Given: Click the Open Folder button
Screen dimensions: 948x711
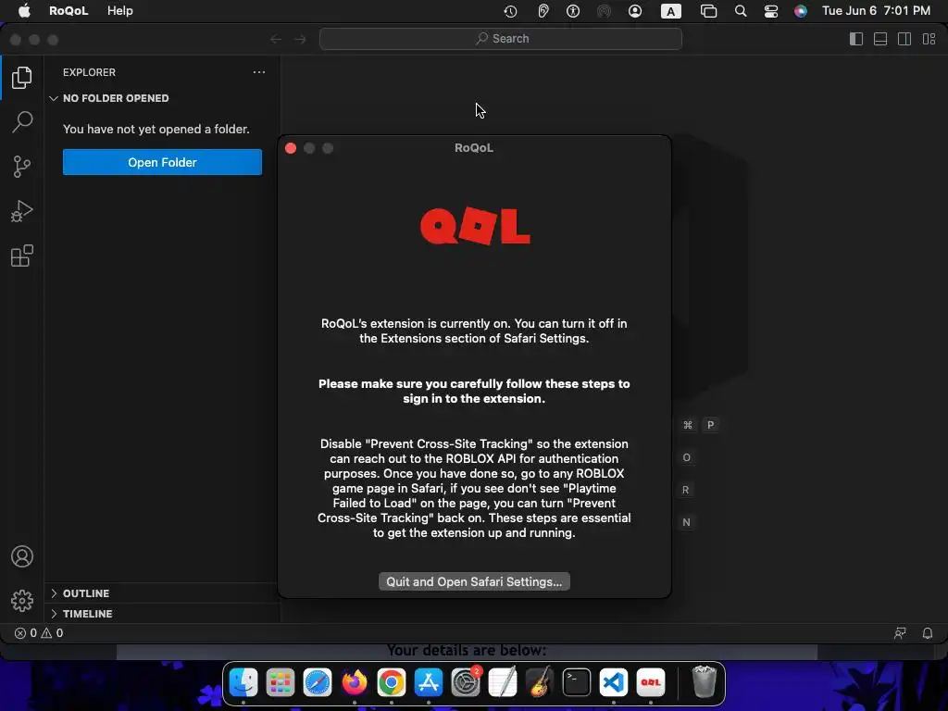Looking at the screenshot, I should pos(162,162).
